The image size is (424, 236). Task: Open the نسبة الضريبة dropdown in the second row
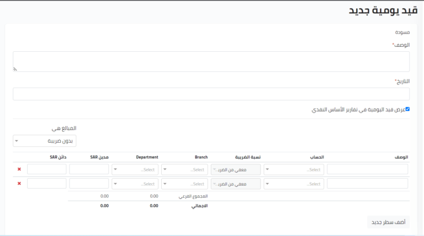click(x=236, y=184)
